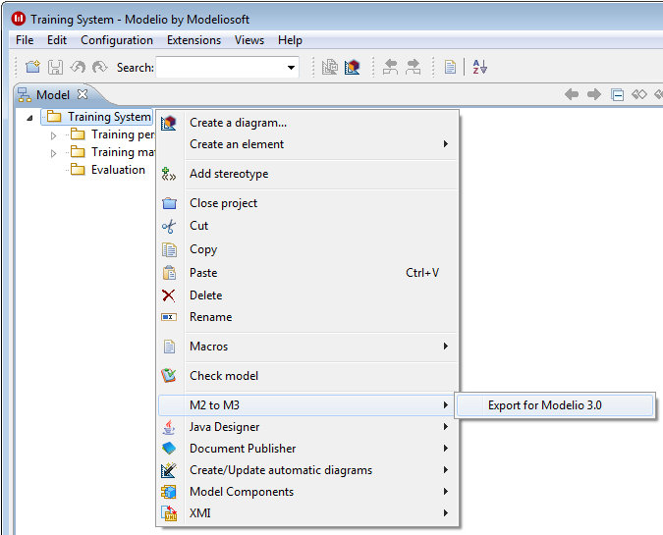Viewport: 663px width, 535px height.
Task: Collapse the Training System tree node
Action: pyautogui.click(x=30, y=118)
